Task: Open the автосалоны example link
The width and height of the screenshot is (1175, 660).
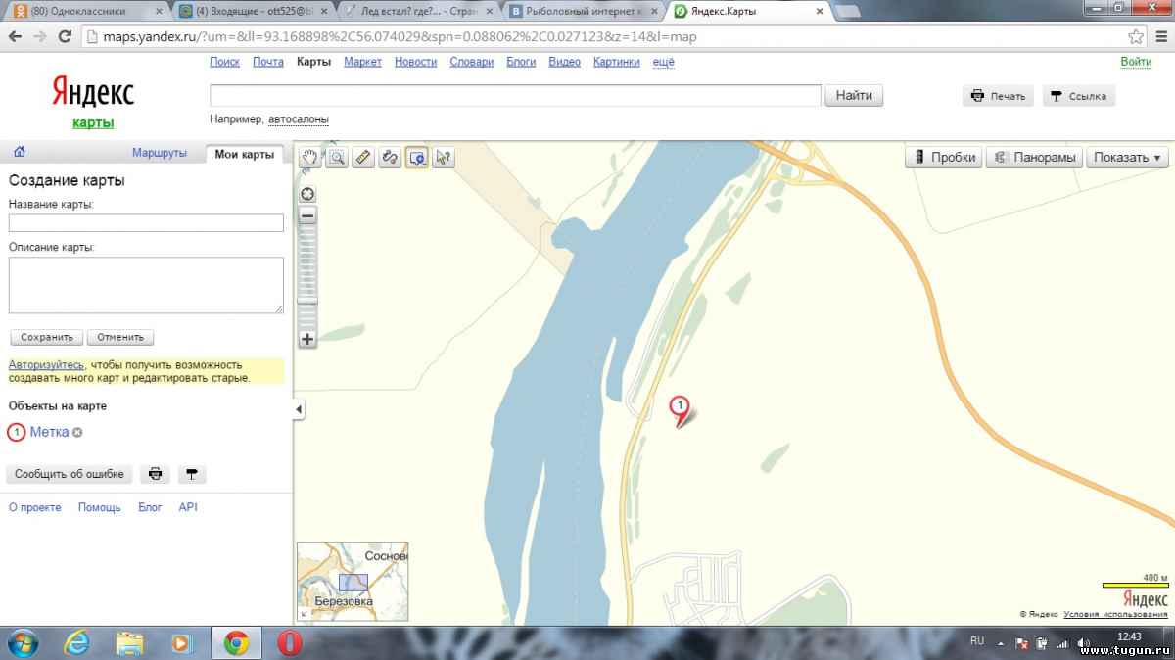Action: point(299,119)
